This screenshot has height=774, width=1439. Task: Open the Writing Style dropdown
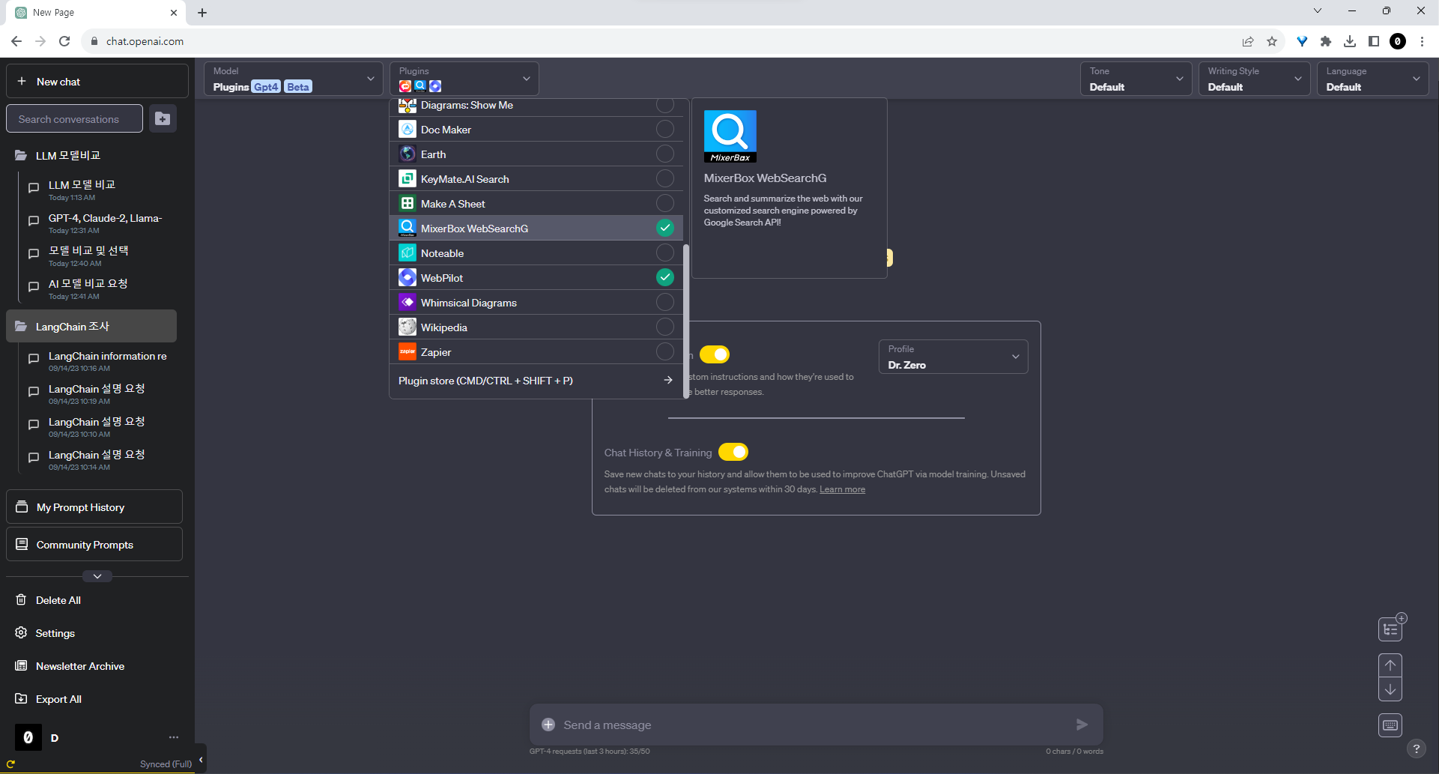[x=1254, y=79]
